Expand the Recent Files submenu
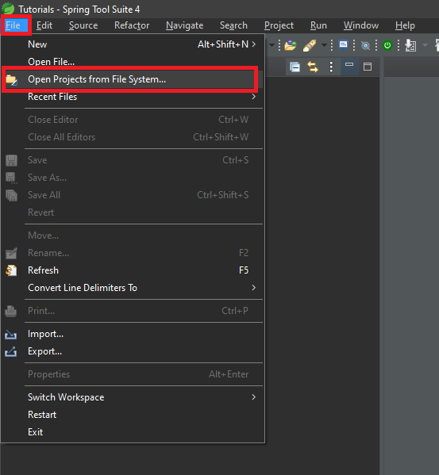Screen dimensions: 439x475 pyautogui.click(x=133, y=97)
